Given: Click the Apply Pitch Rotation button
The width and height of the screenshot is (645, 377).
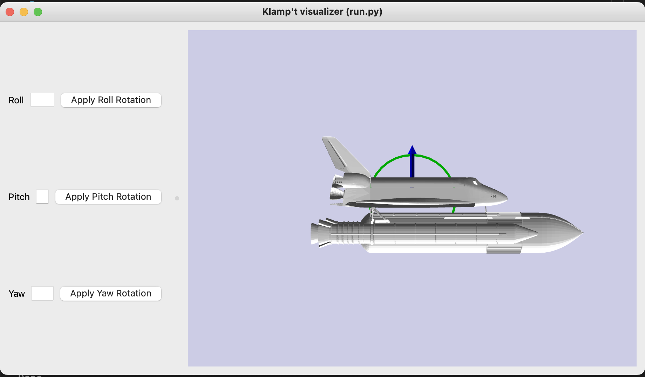Looking at the screenshot, I should point(108,197).
